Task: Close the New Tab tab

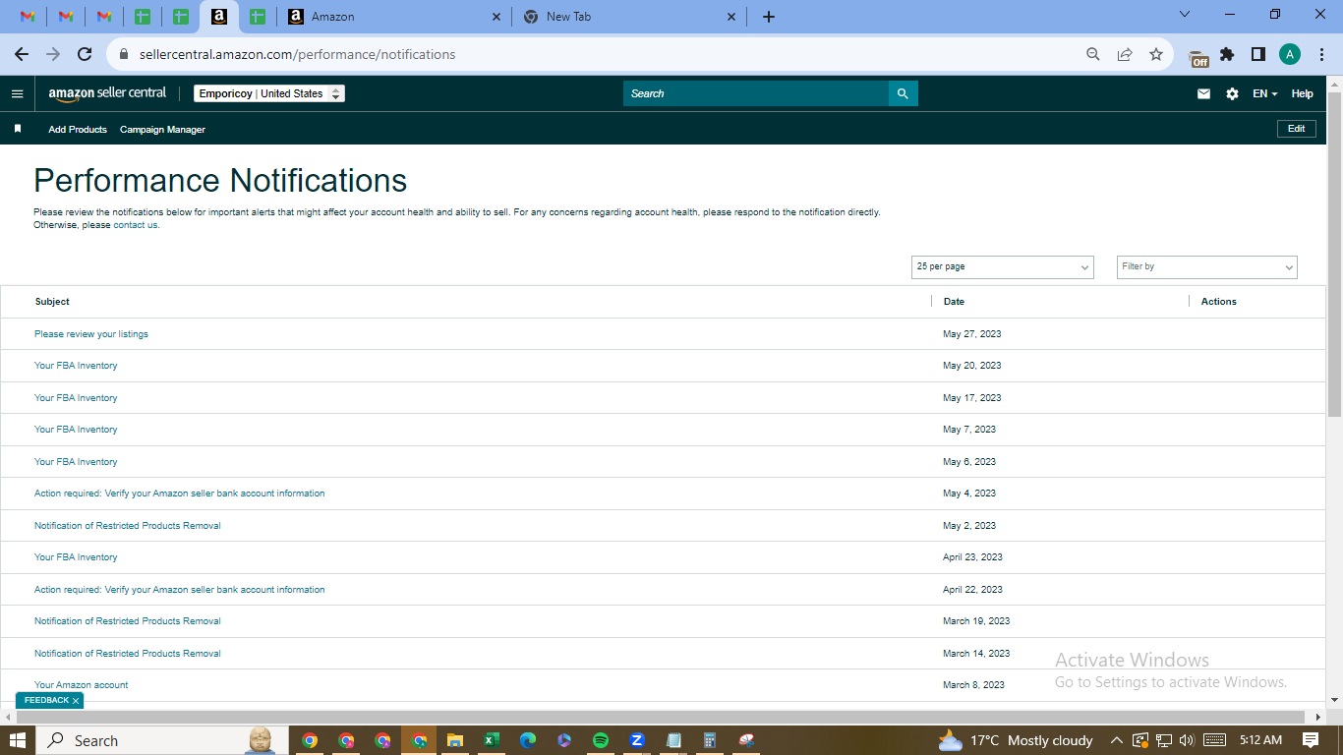Action: 731,17
